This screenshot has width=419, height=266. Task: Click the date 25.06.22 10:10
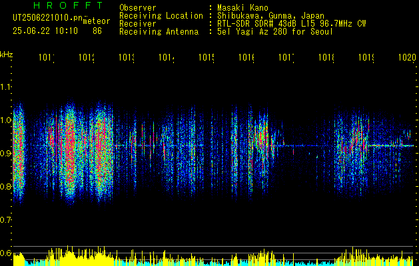(45, 31)
